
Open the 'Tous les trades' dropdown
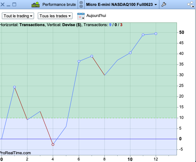pyautogui.click(x=55, y=16)
